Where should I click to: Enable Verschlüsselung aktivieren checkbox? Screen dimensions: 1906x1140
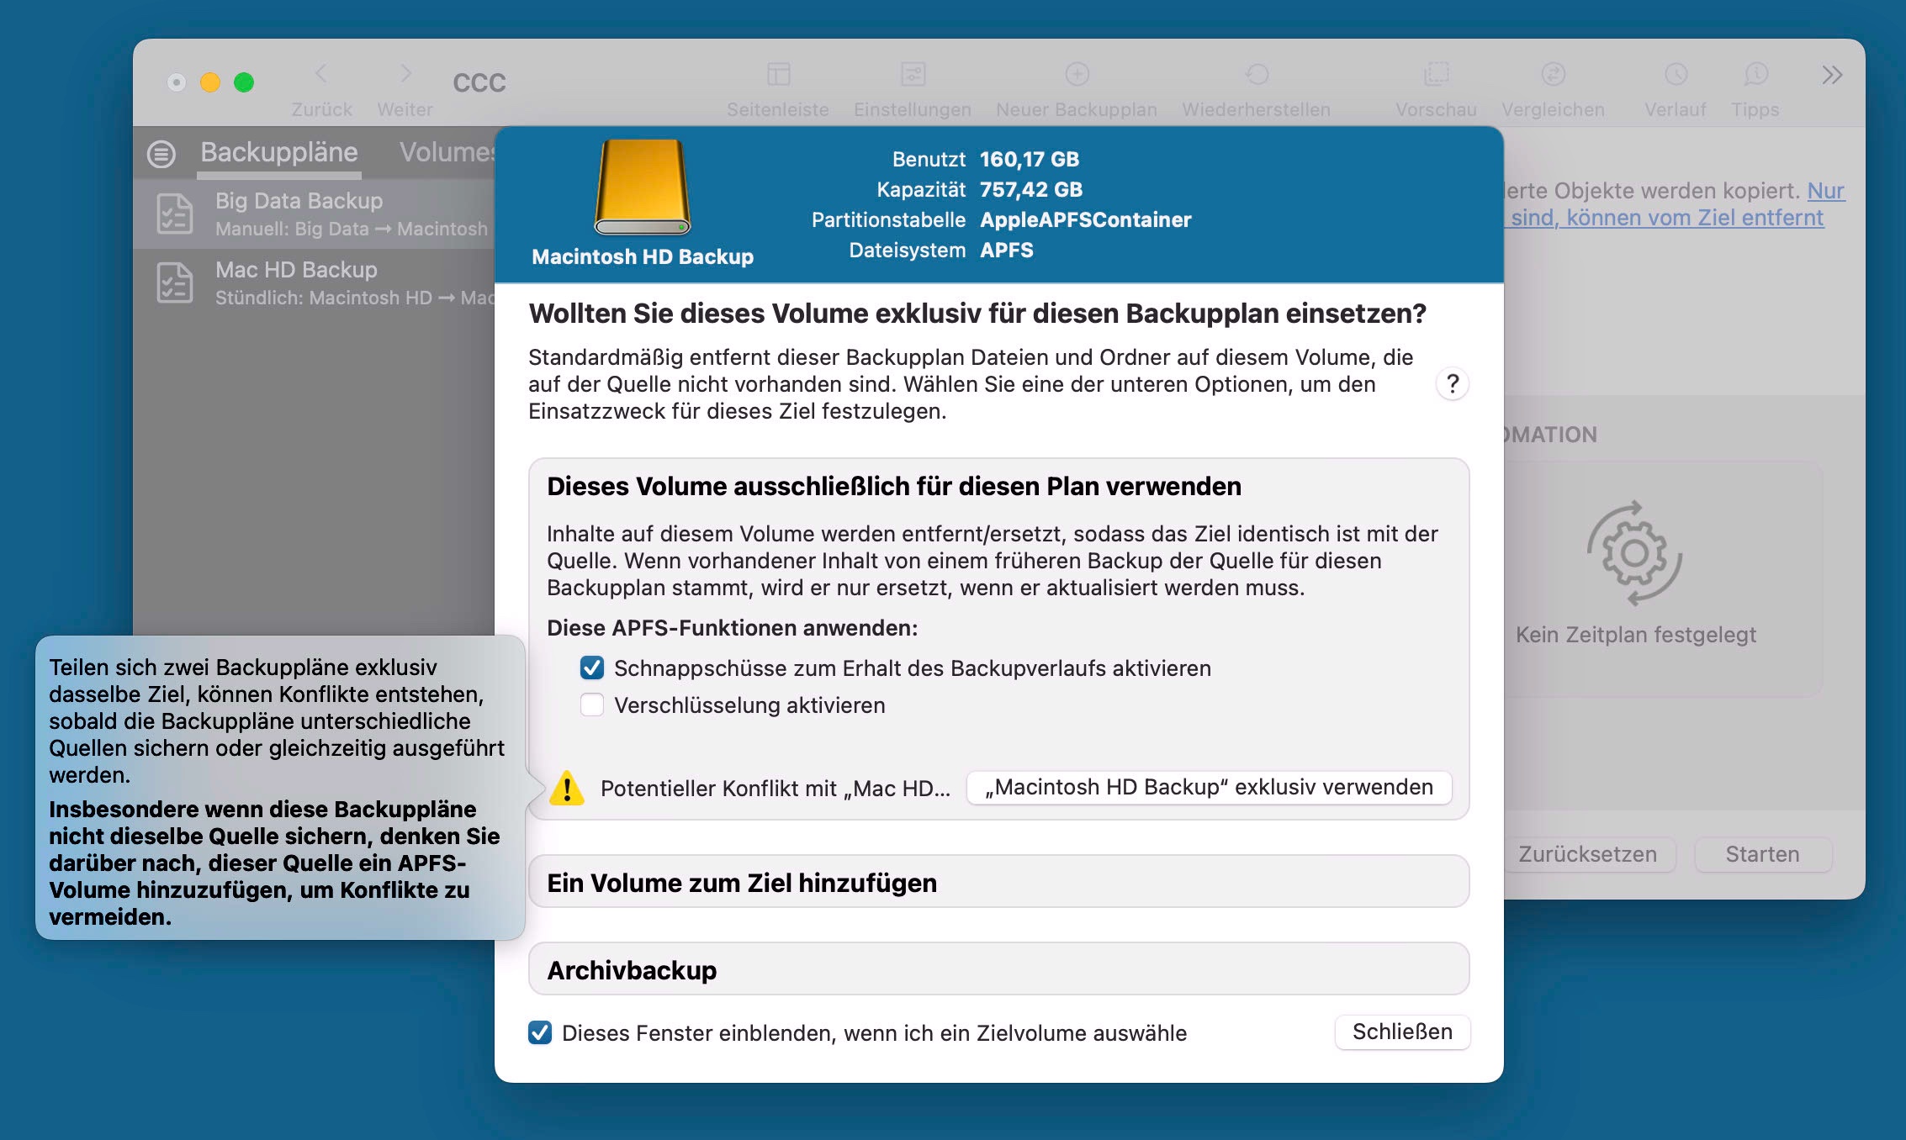coord(592,705)
